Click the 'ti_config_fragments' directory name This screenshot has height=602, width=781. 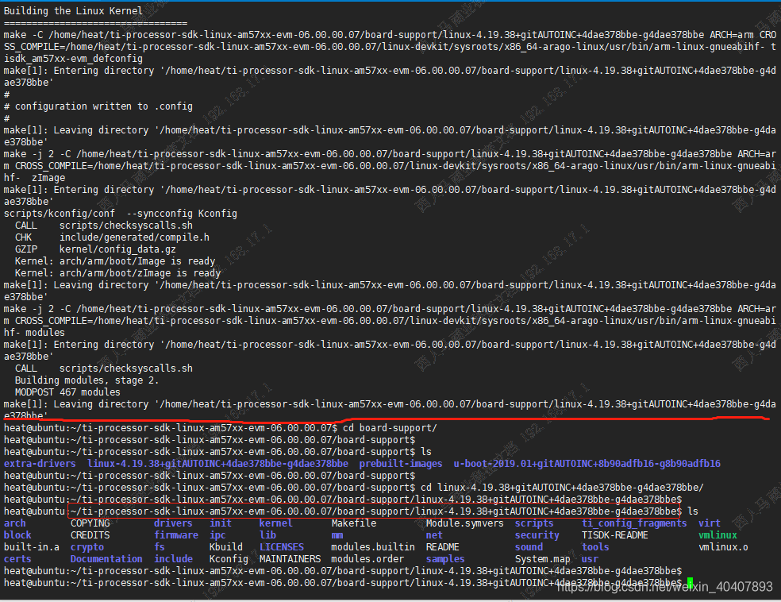point(634,523)
